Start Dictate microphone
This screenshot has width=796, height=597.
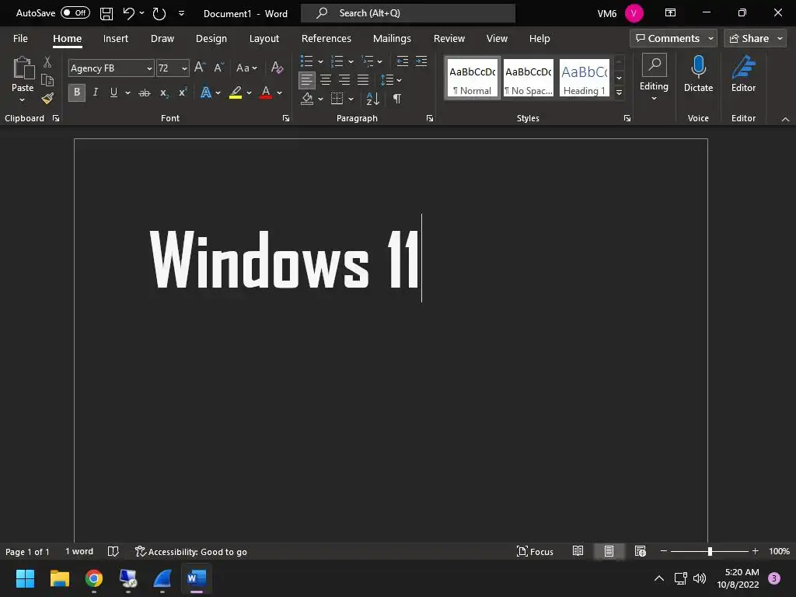coord(699,74)
